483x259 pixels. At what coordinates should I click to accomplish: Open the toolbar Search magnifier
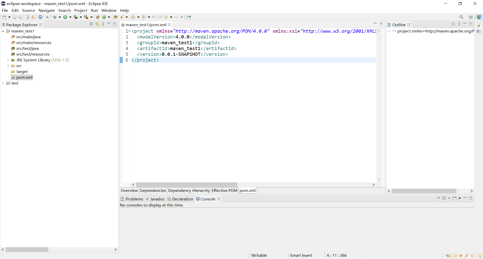pos(461,17)
